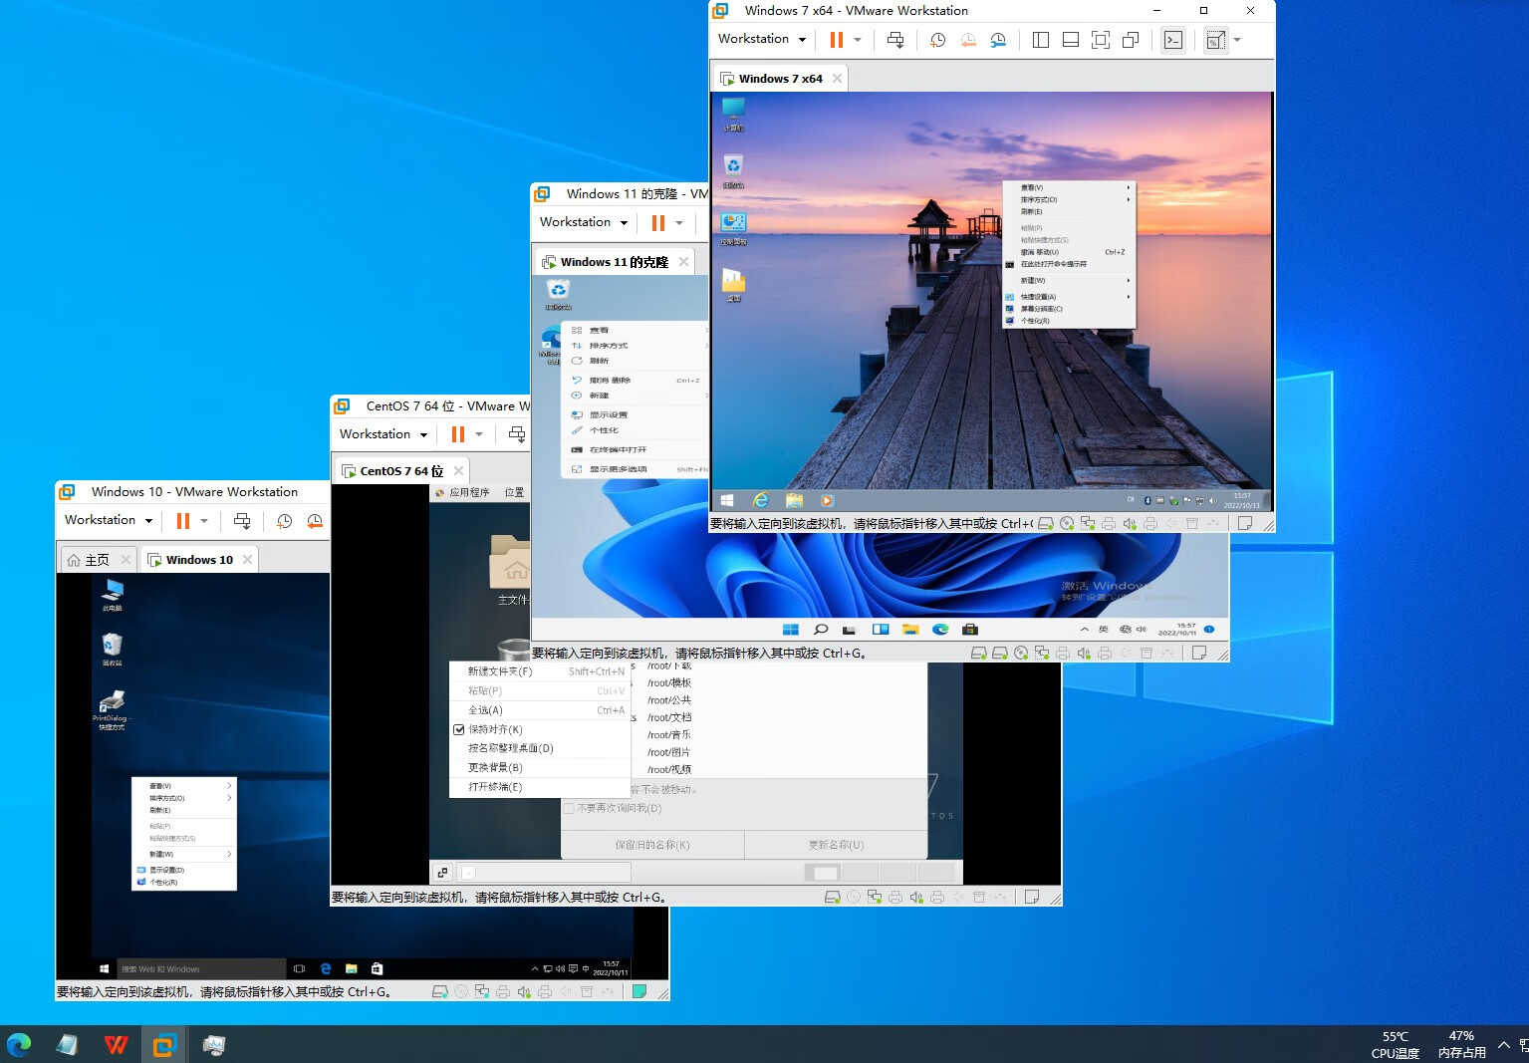Enable Unity mode in the Windows 7 toolbar
Image resolution: width=1529 pixels, height=1063 pixels.
(1131, 40)
